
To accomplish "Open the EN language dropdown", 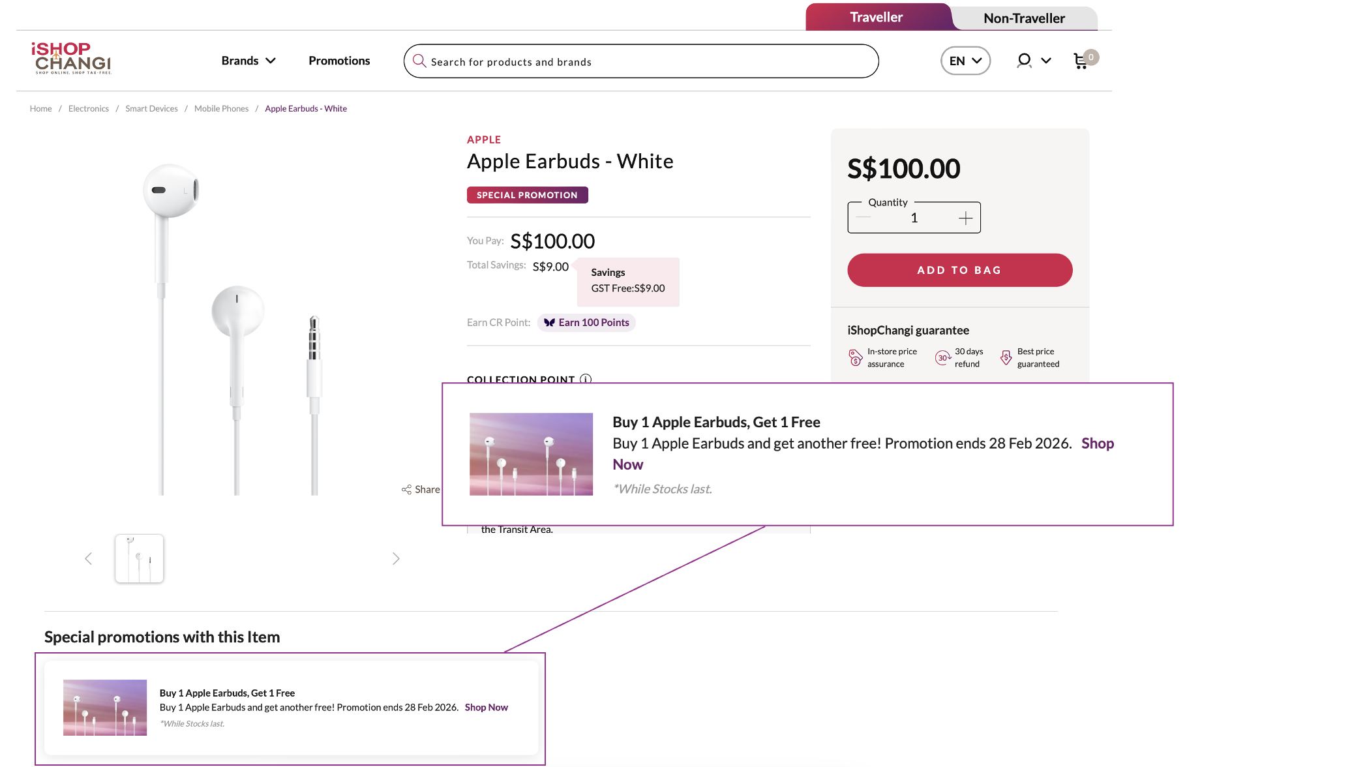I will click(965, 61).
